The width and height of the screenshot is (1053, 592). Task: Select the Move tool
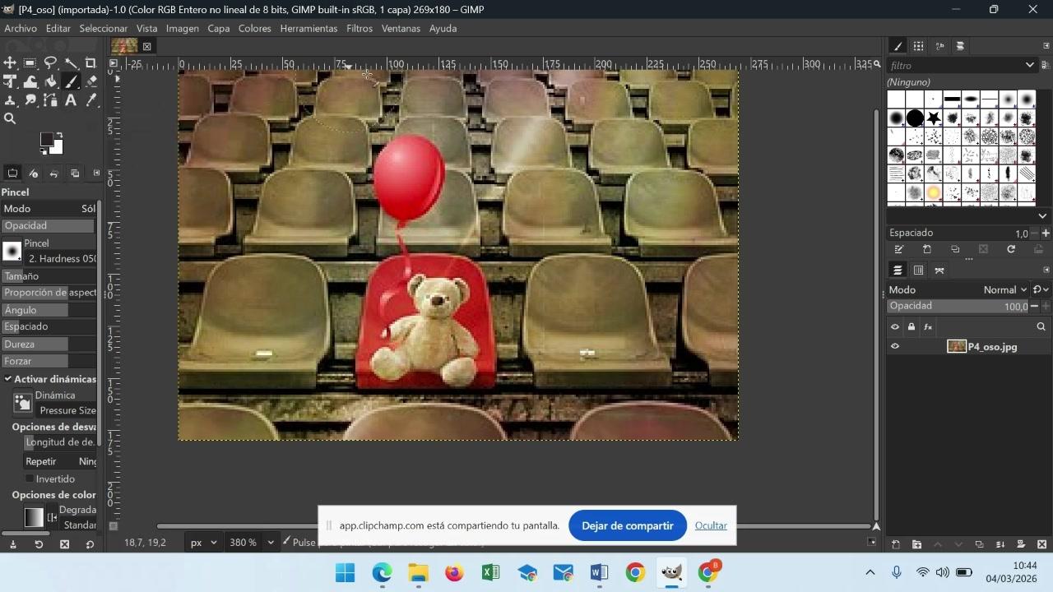tap(10, 63)
